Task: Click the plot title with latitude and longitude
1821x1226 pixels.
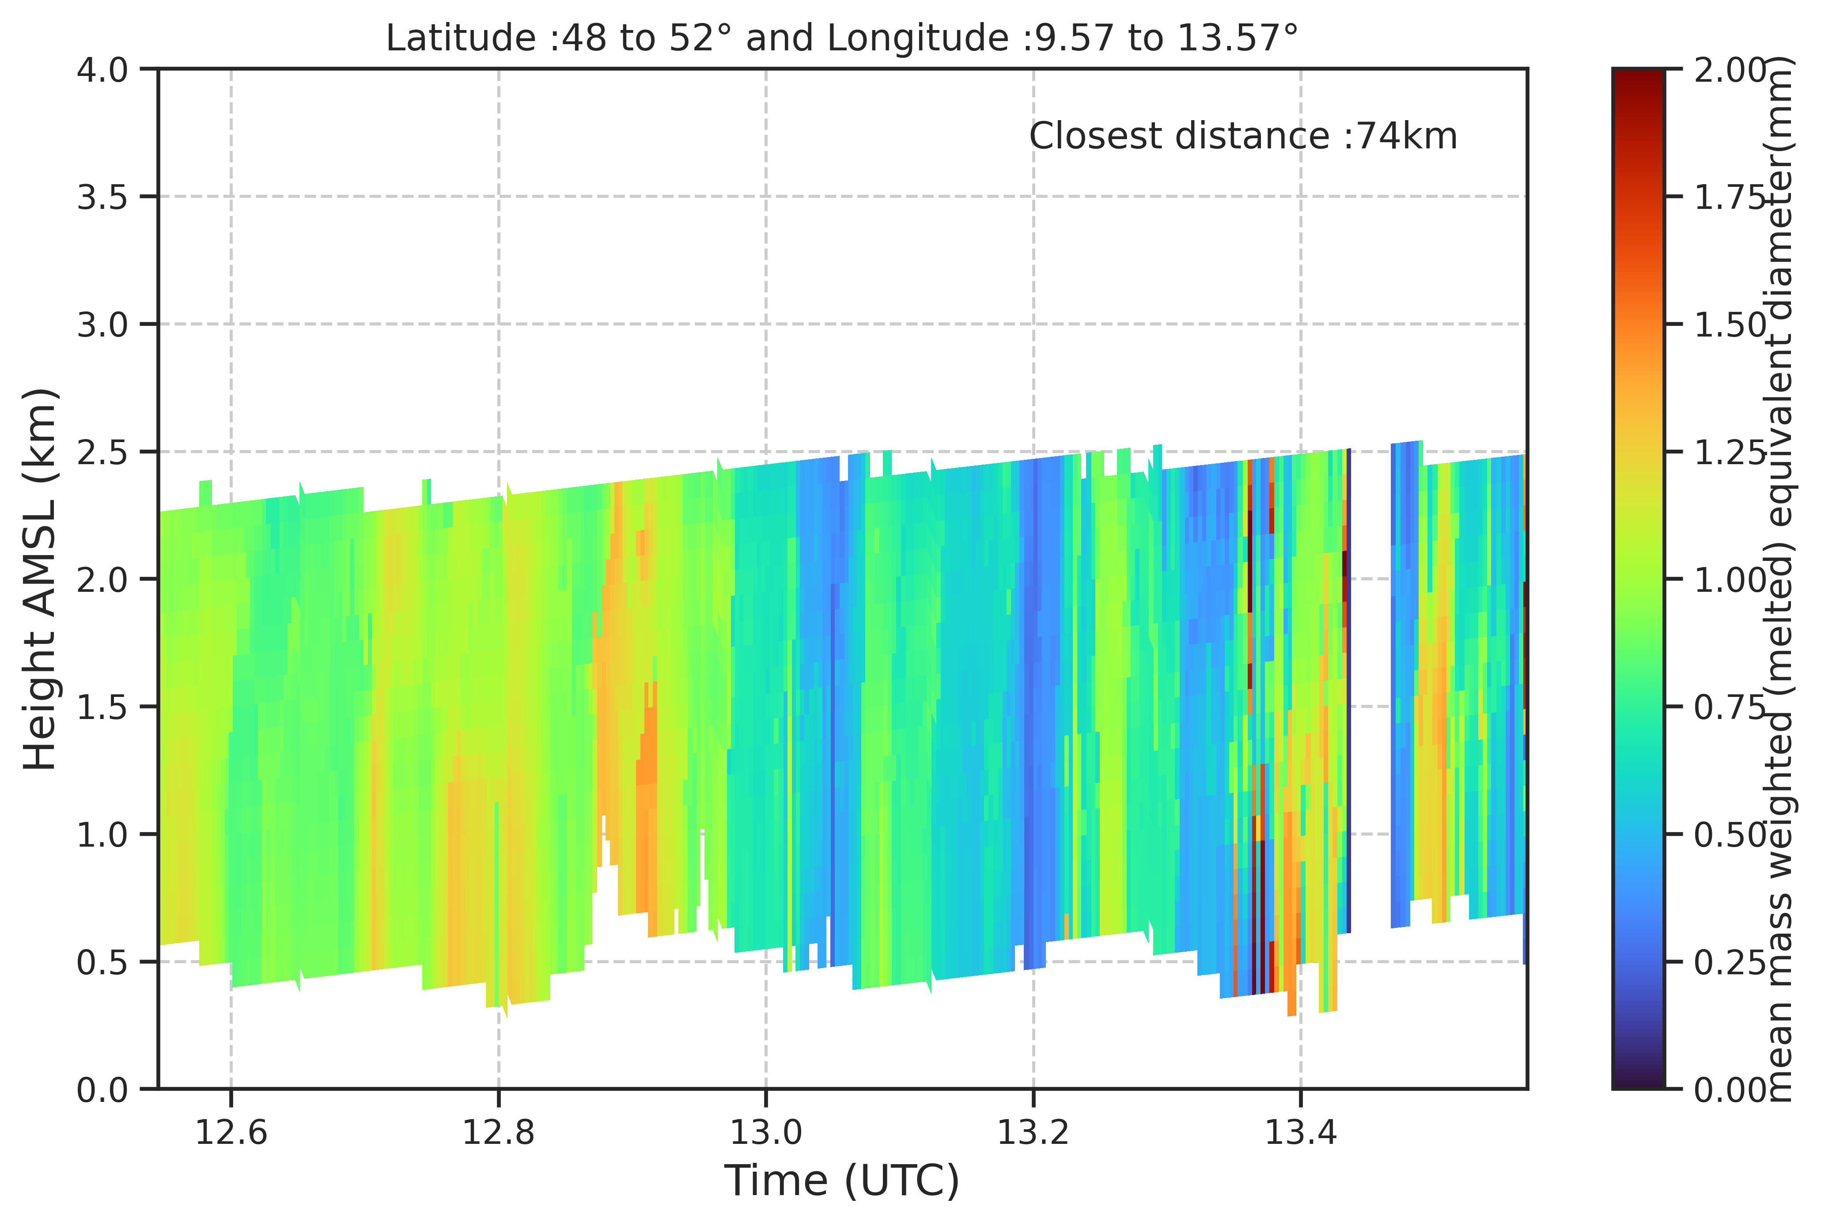Action: click(x=842, y=38)
